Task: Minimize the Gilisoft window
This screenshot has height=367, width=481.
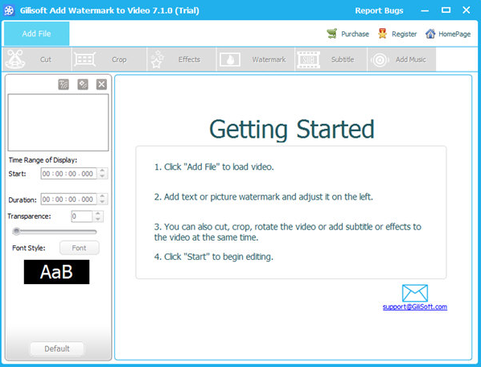Action: click(425, 10)
